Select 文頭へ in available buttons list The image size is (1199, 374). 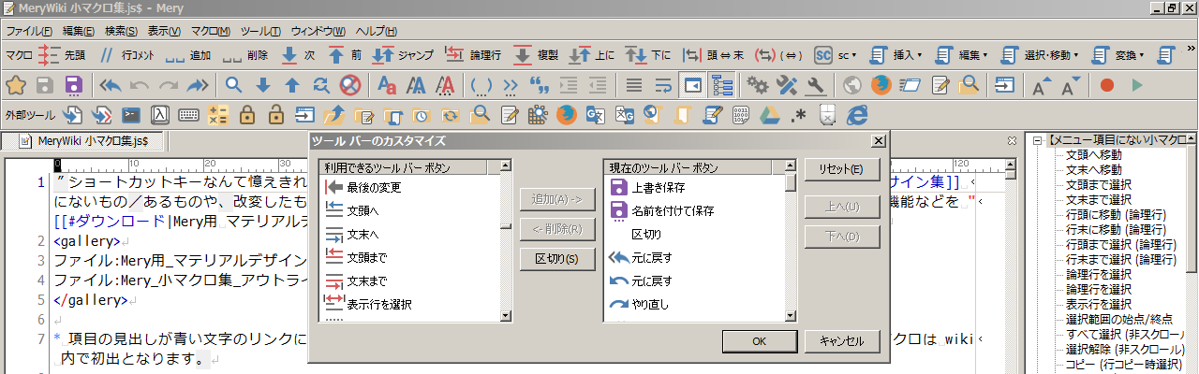(x=363, y=211)
